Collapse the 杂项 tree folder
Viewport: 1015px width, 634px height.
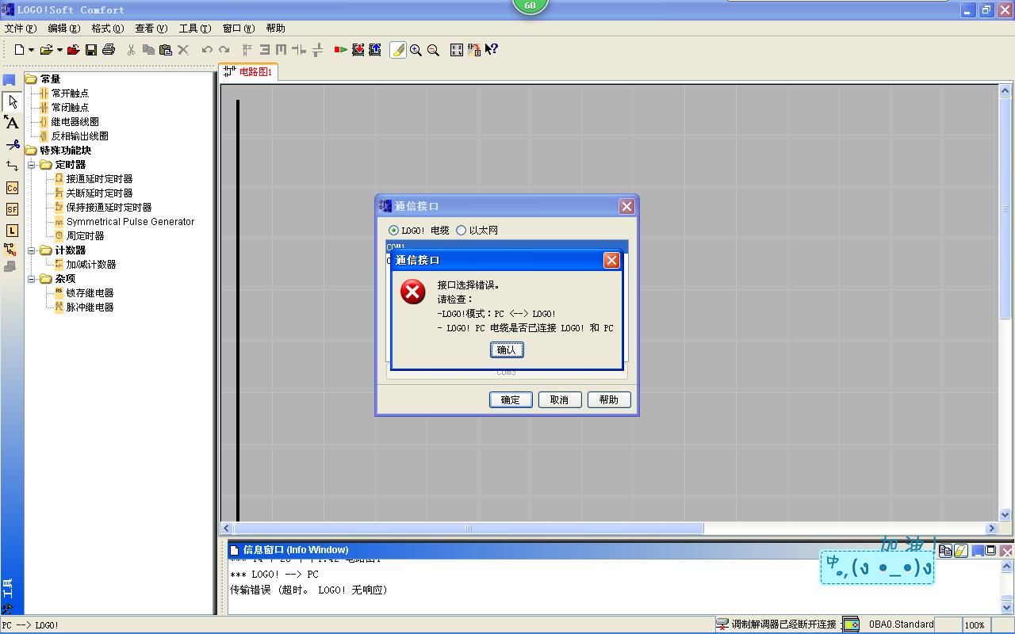click(x=31, y=279)
